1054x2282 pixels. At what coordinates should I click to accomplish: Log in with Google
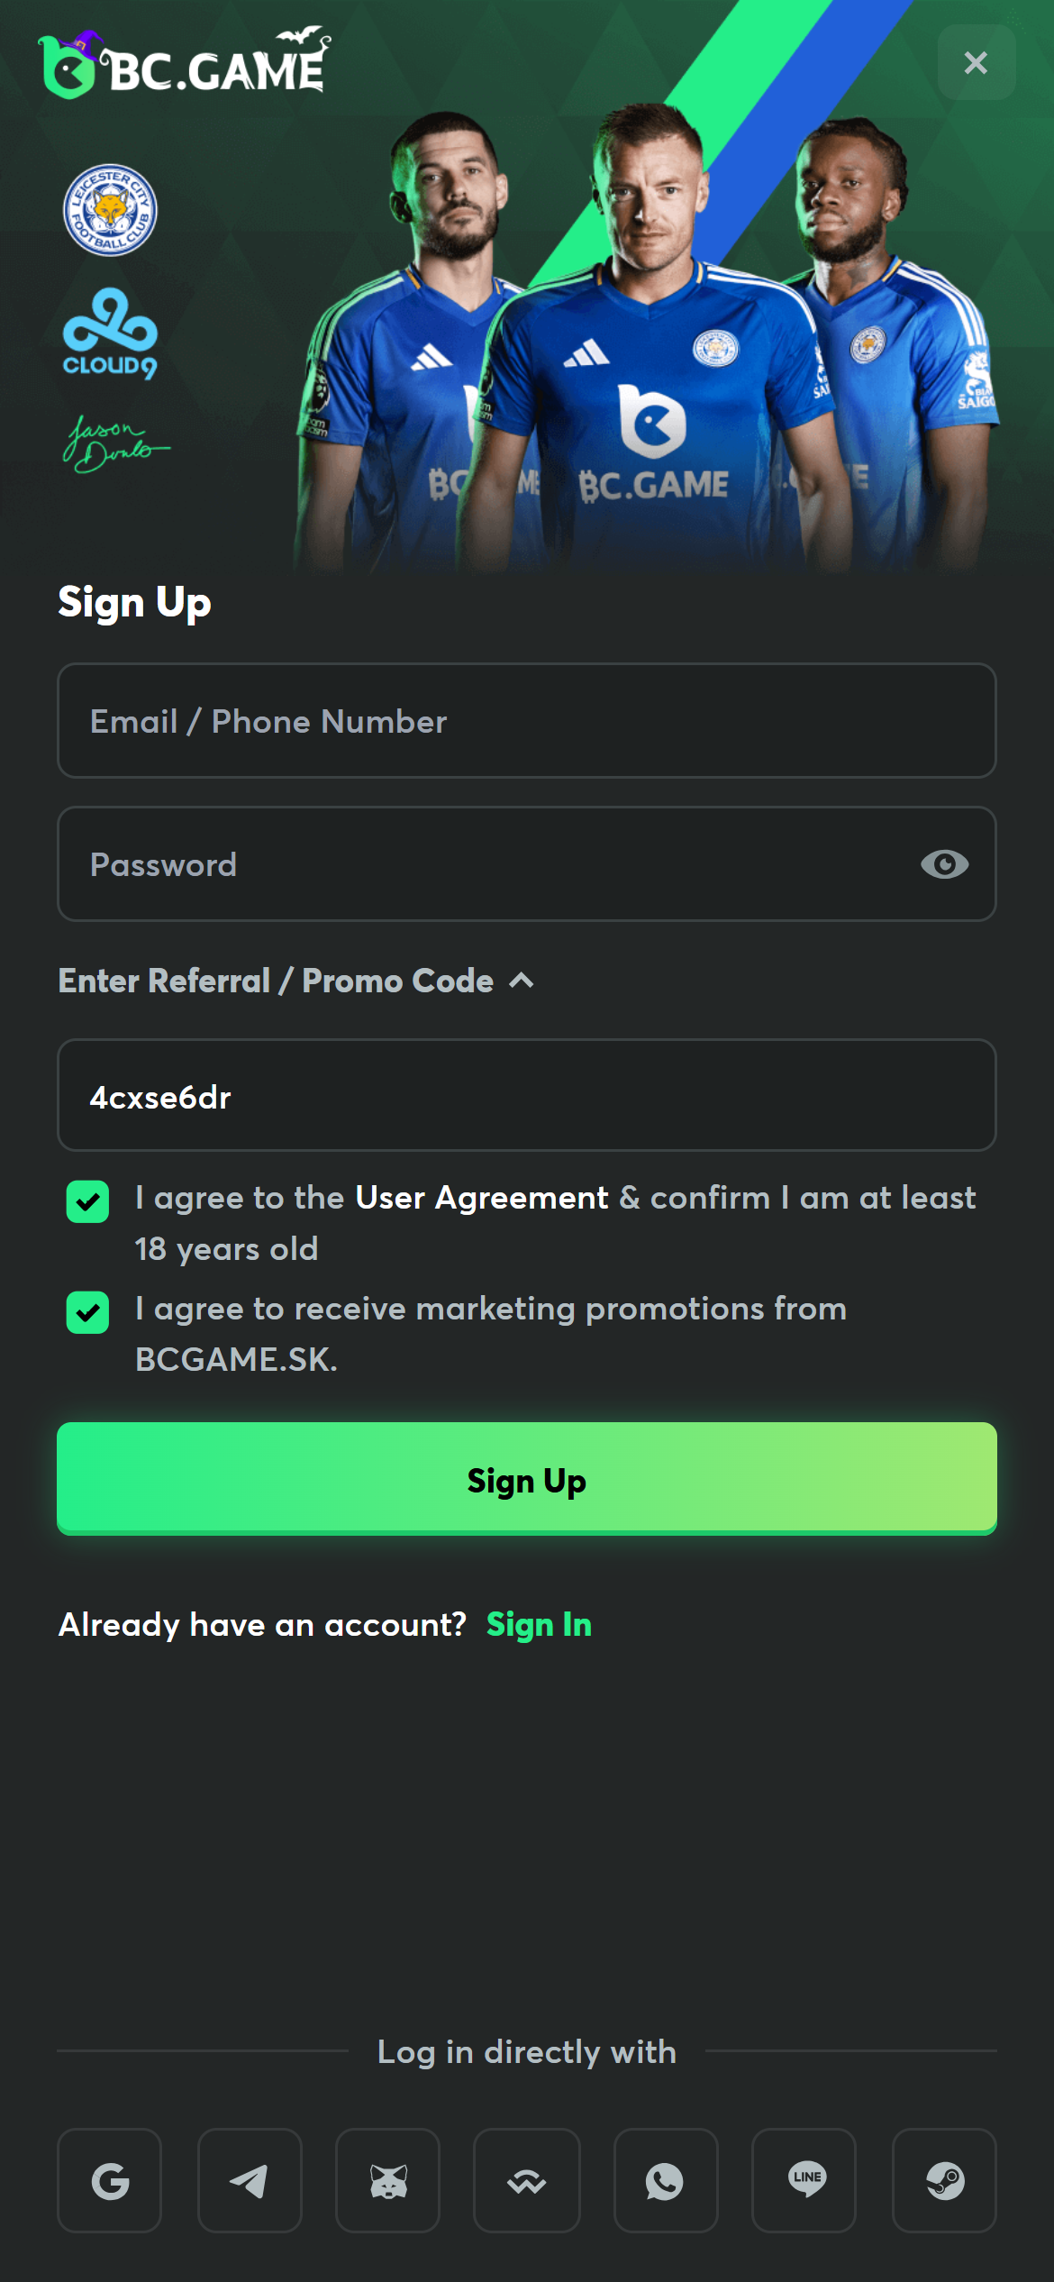[110, 2180]
